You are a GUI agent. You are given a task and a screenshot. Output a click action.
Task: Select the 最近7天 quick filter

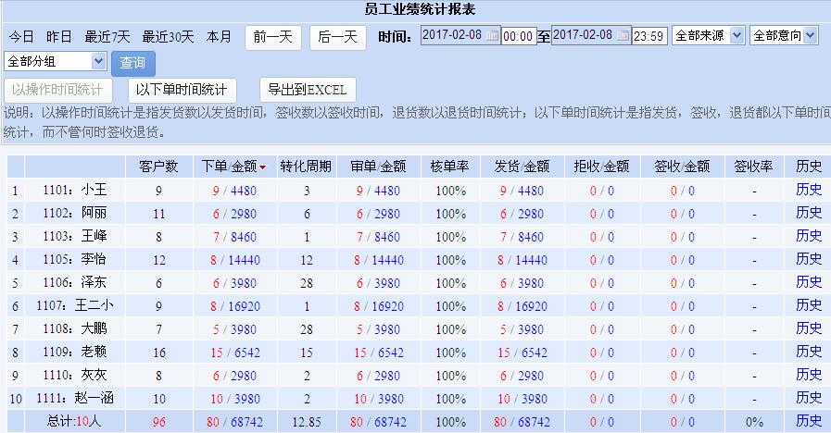[107, 37]
